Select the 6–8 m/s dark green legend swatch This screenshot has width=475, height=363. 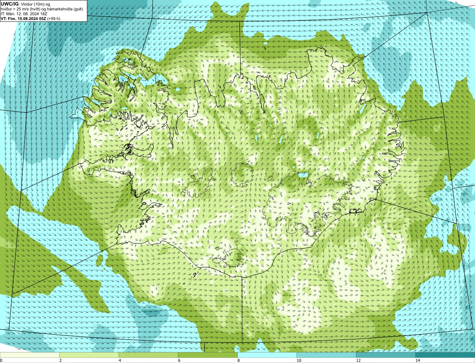[x=208, y=355]
